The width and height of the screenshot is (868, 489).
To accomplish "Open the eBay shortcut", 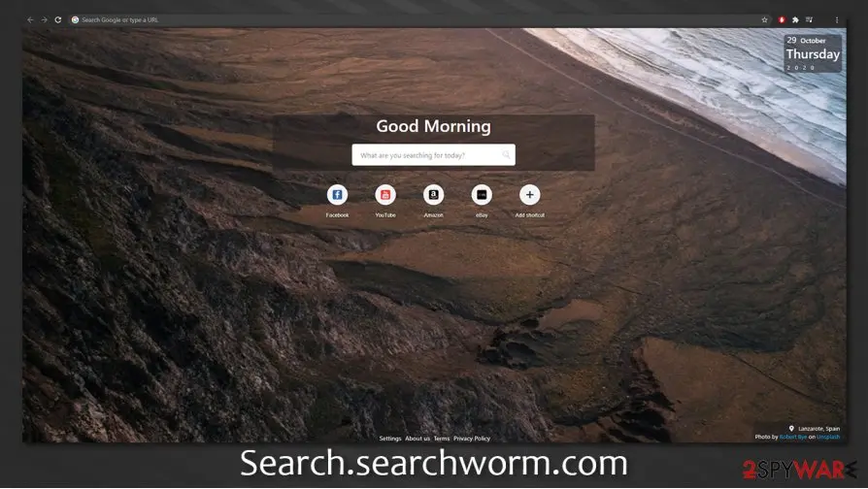I will (x=482, y=195).
